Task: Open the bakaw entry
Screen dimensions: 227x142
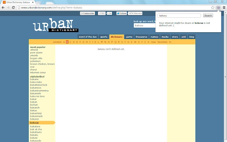Action: pos(34,138)
